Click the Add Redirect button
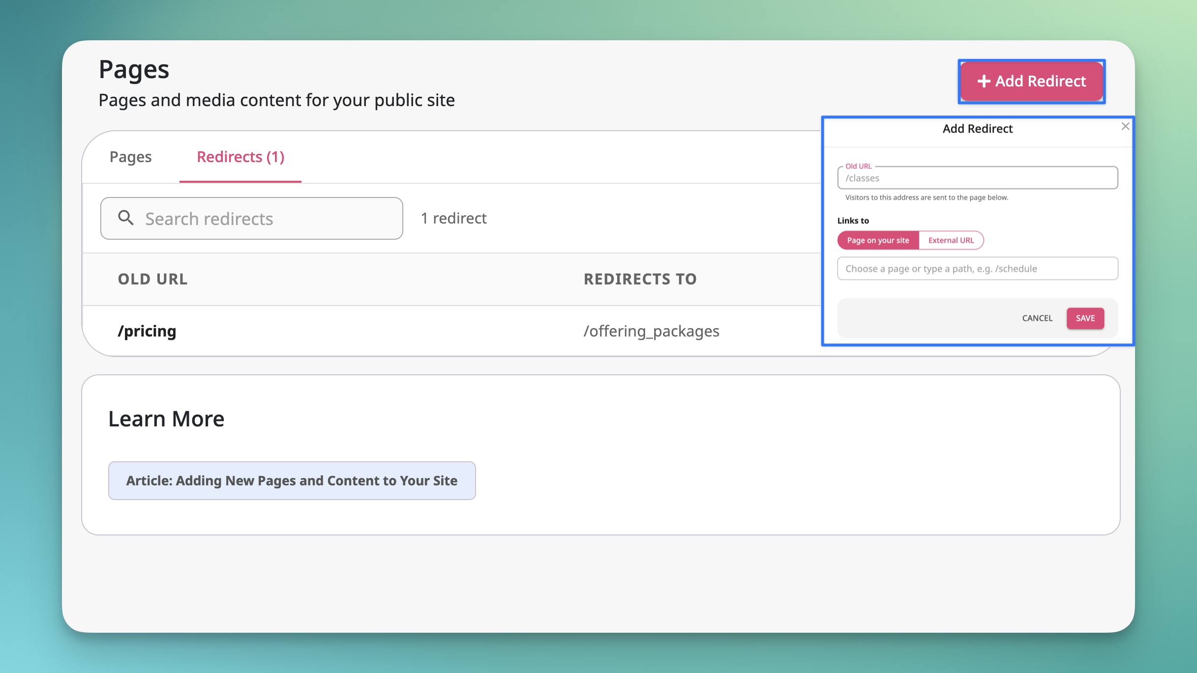 (1031, 81)
